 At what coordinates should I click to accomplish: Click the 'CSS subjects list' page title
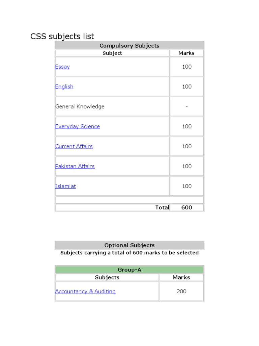[62, 36]
